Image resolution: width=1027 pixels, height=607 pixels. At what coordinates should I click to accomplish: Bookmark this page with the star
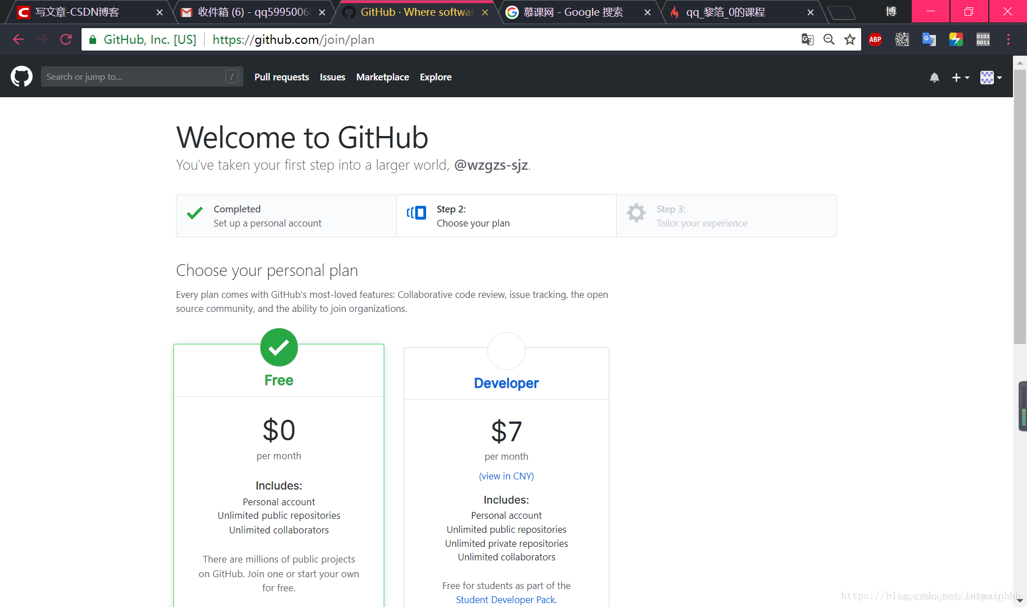pos(850,39)
